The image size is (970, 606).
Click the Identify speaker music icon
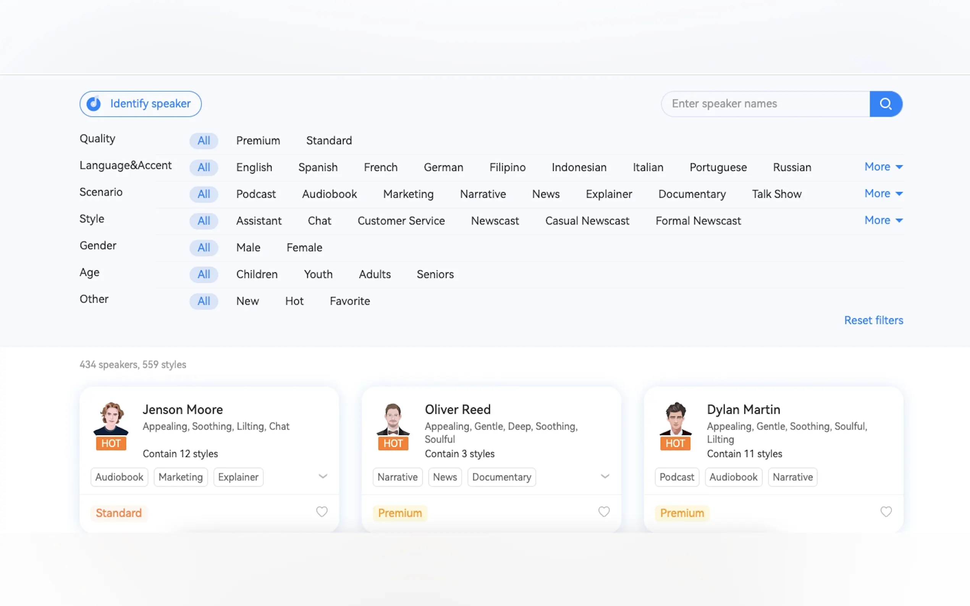pyautogui.click(x=94, y=104)
